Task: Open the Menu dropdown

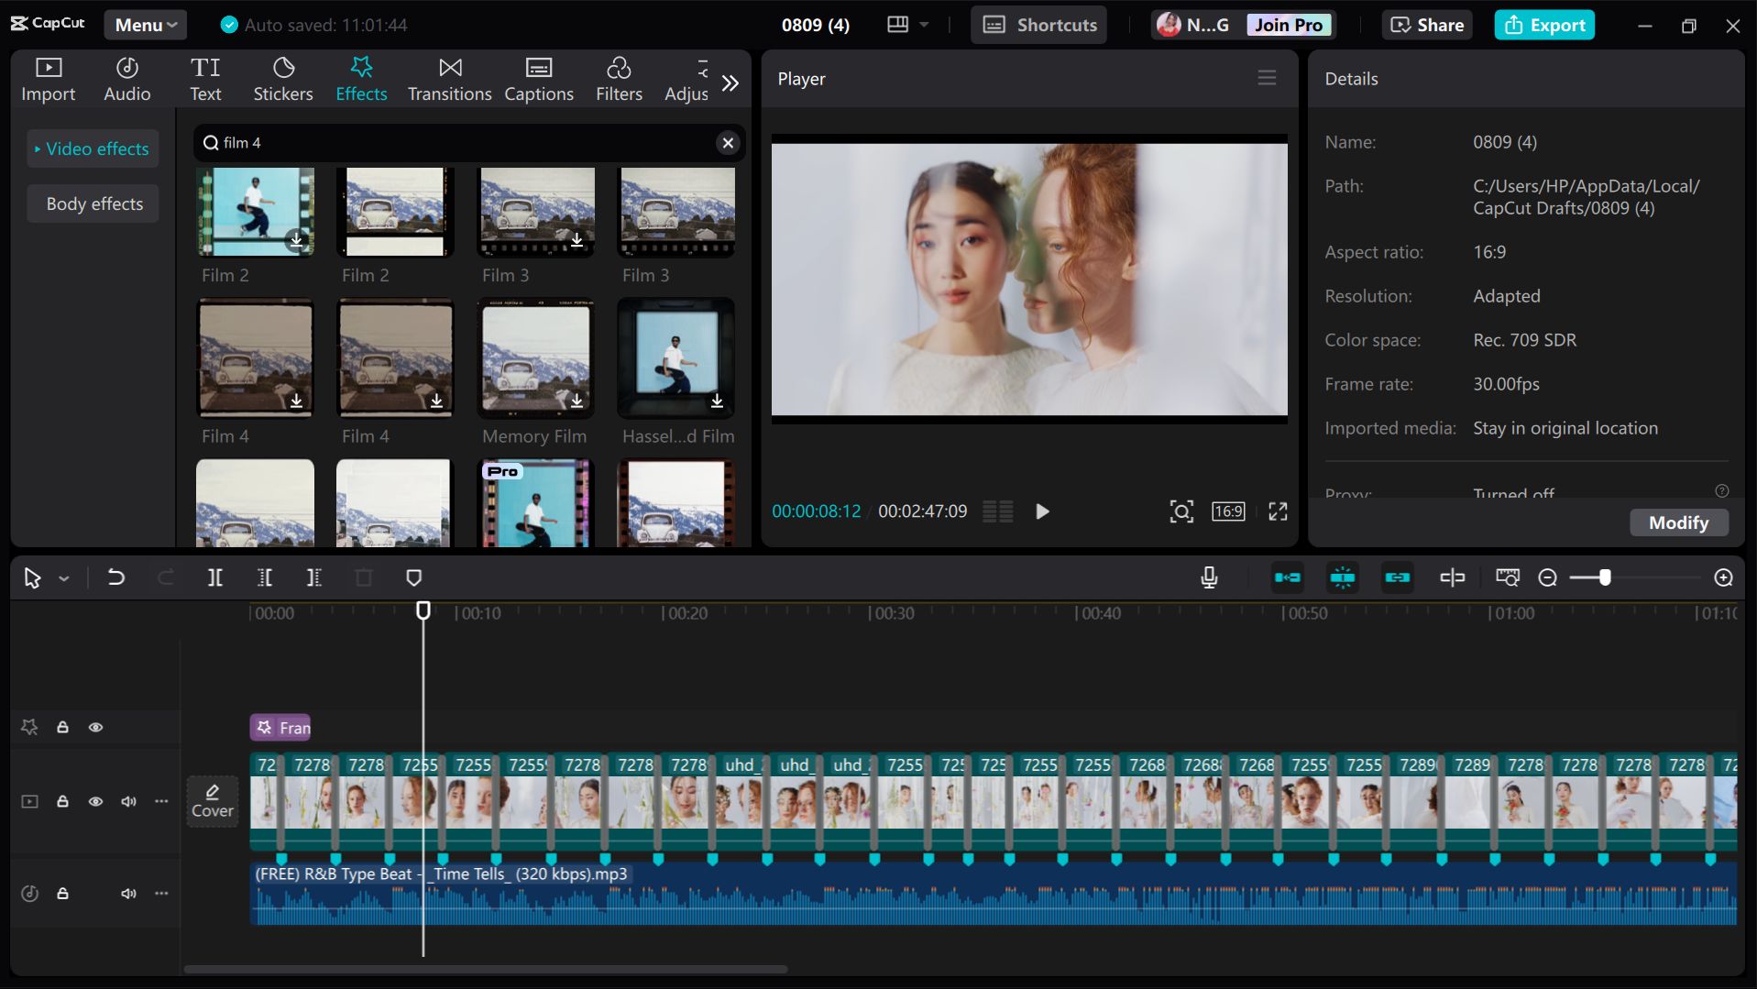Action: tap(146, 25)
